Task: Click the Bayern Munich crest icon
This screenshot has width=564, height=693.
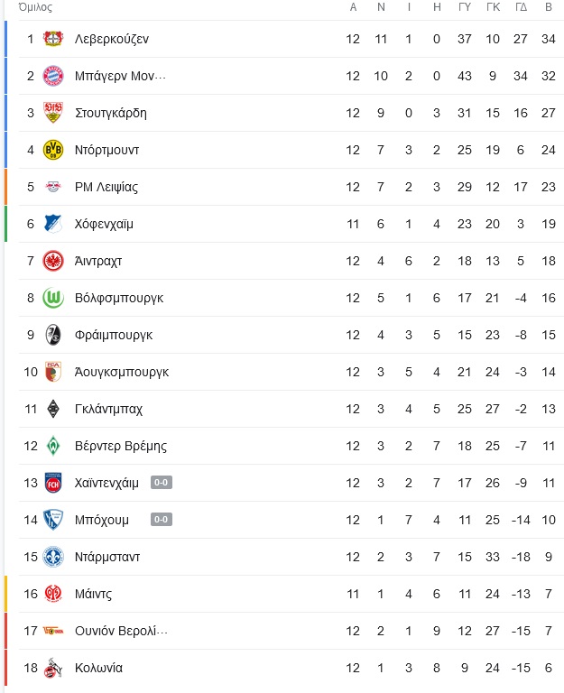Action: coord(53,76)
